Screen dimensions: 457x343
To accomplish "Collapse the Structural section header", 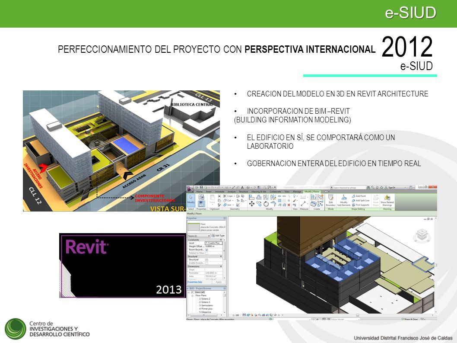I will [221, 256].
